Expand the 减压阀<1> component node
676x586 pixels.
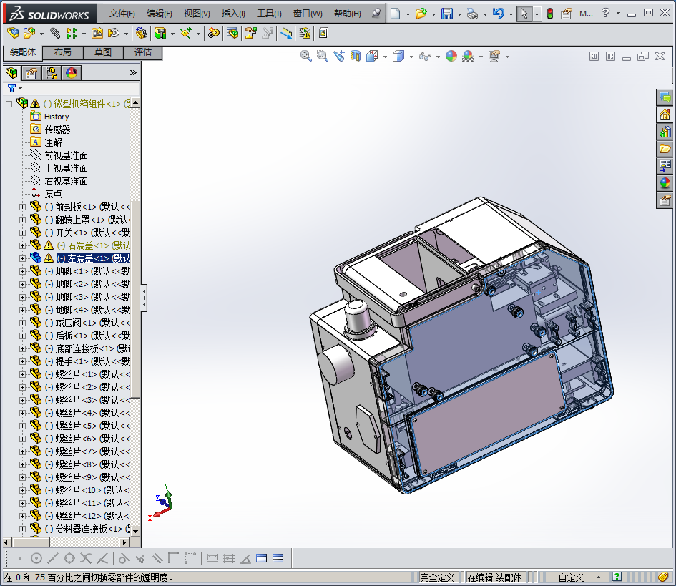pos(22,323)
